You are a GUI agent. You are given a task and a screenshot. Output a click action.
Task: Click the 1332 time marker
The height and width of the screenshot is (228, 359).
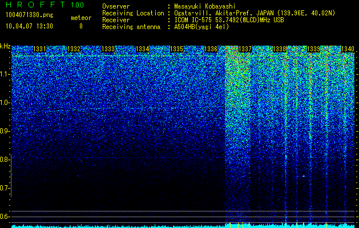click(74, 49)
